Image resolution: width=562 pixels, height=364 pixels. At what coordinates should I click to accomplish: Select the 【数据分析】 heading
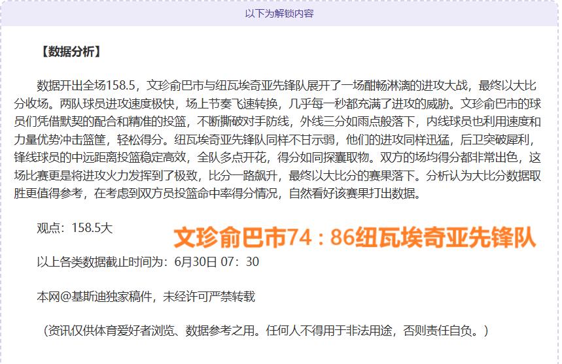[70, 52]
